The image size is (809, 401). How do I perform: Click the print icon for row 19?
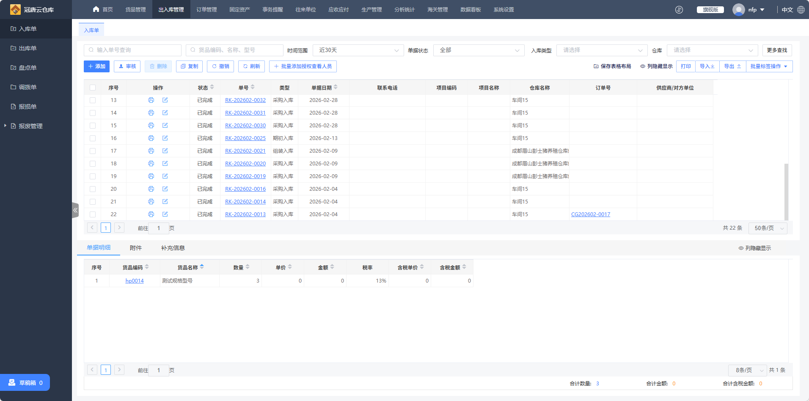coord(151,176)
